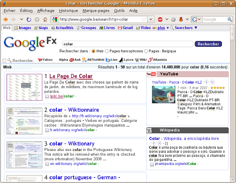
Task: Click small icon beside en.wiktionary.org URL
Action: point(47,164)
